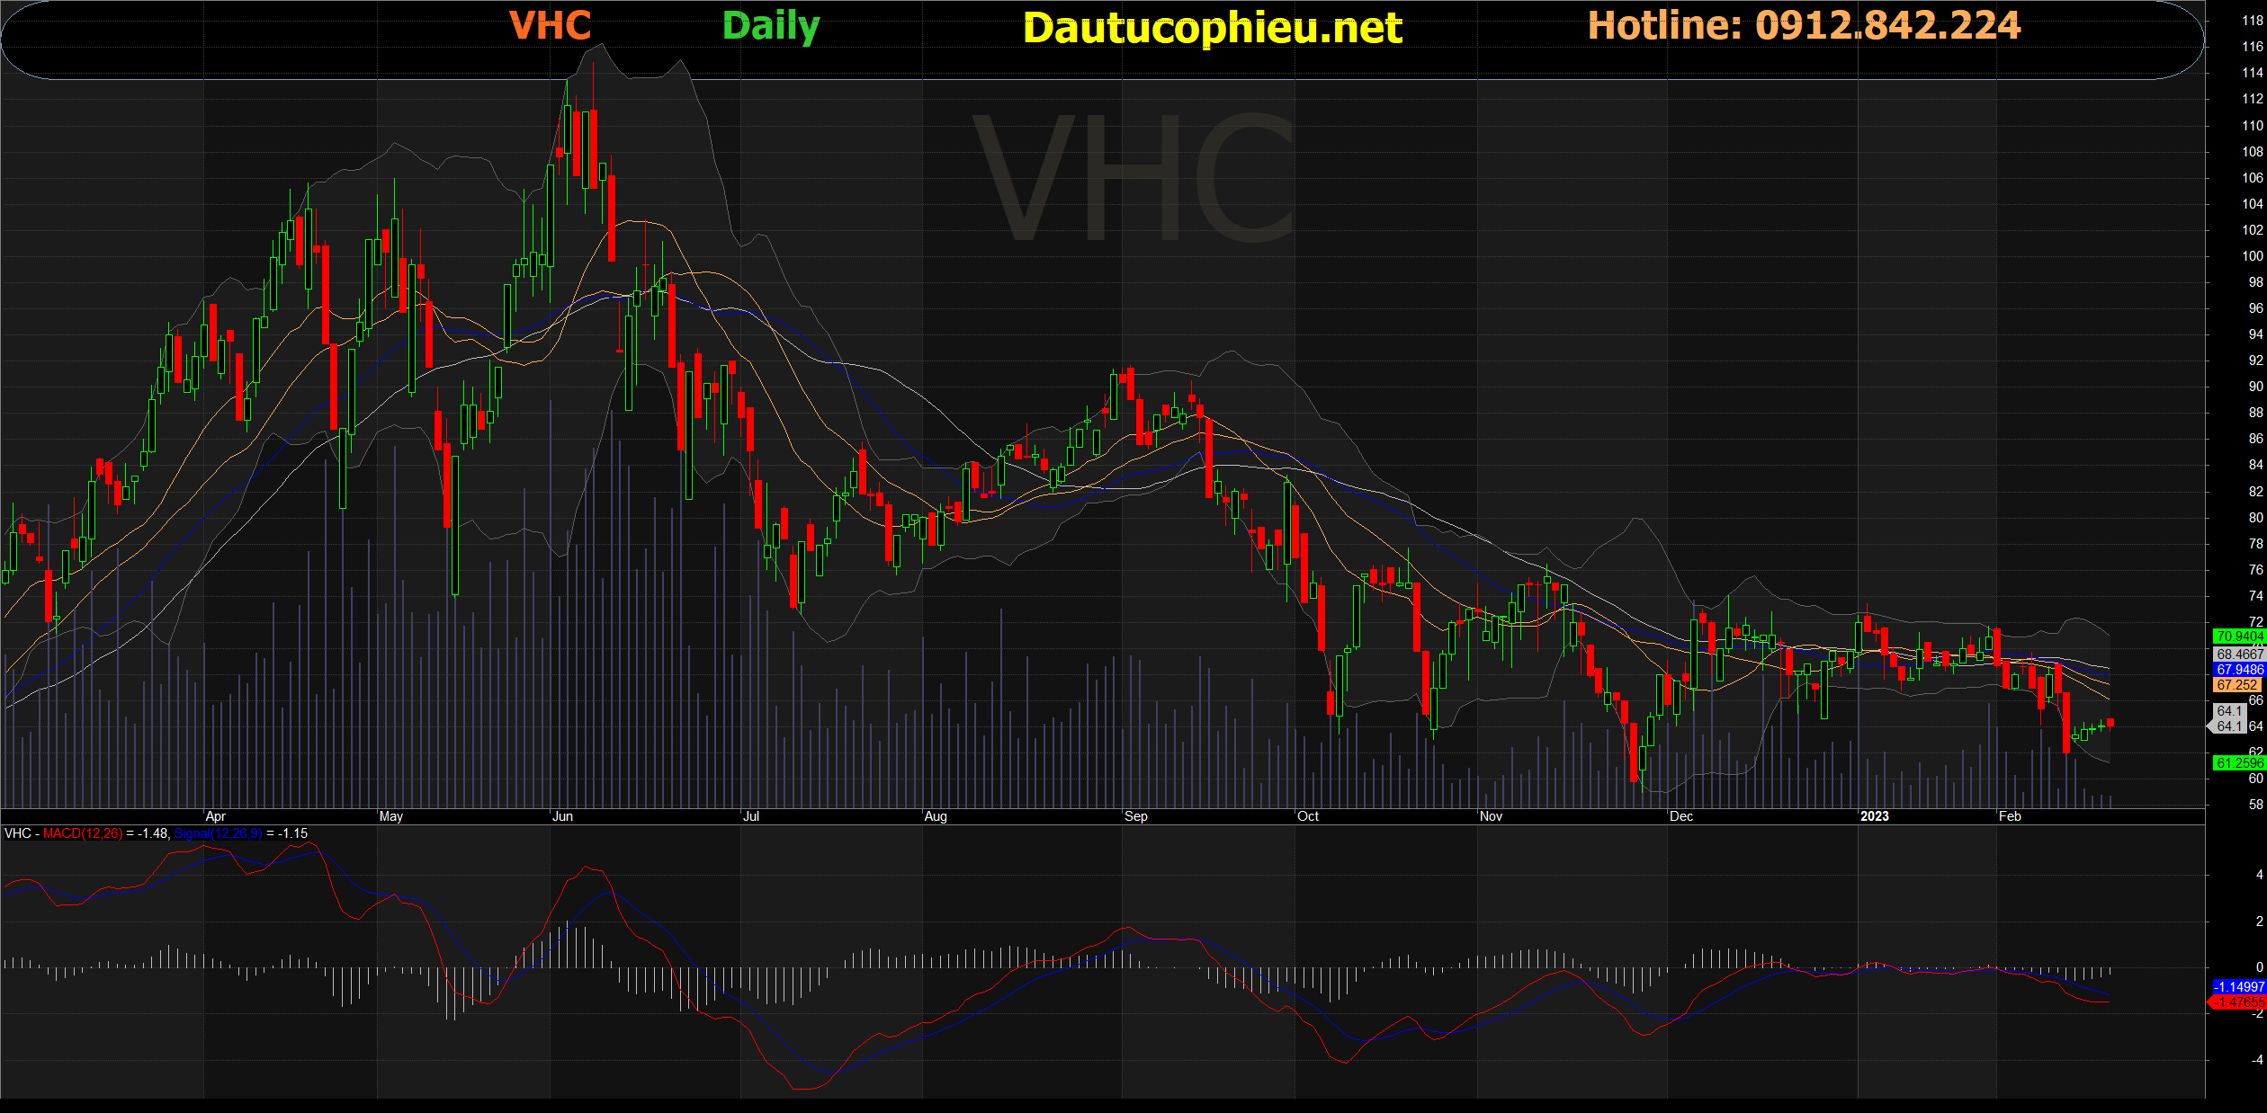Click the orange 67.252 price tag
The height and width of the screenshot is (1113, 2267).
coord(2237,685)
